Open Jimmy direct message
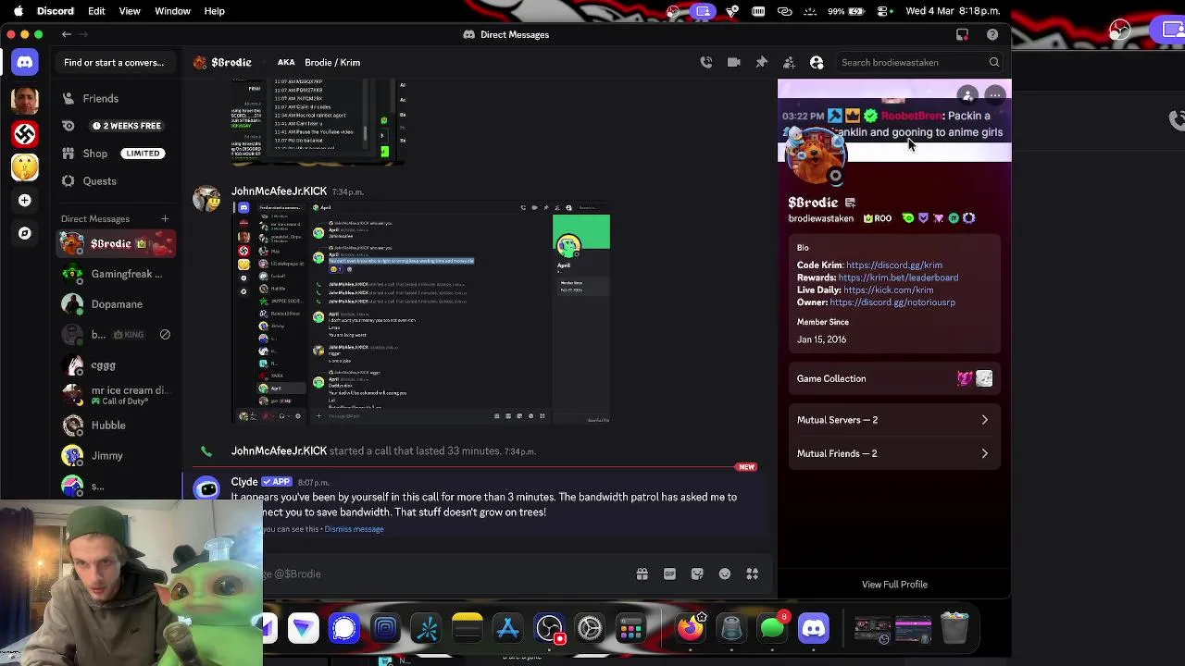The width and height of the screenshot is (1185, 666). pos(116,455)
